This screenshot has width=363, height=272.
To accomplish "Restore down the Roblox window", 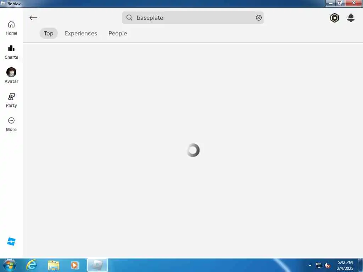I will coord(340,3).
